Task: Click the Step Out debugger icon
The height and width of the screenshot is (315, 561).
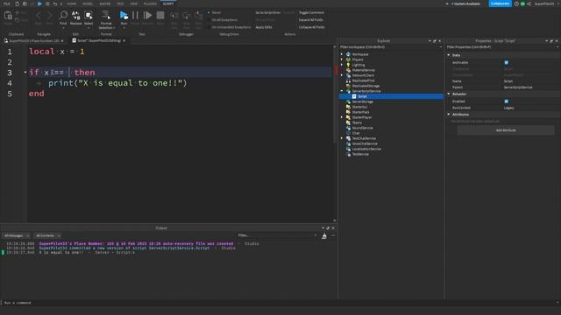Action: click(199, 16)
